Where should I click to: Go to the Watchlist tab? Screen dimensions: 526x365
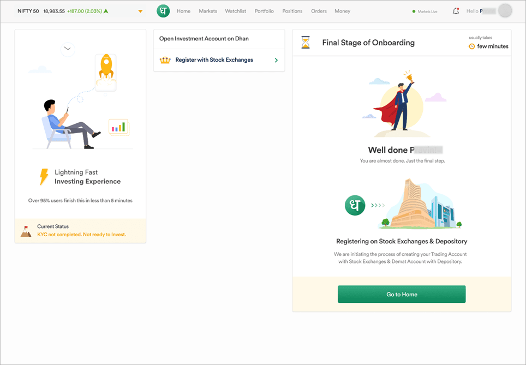pos(236,11)
